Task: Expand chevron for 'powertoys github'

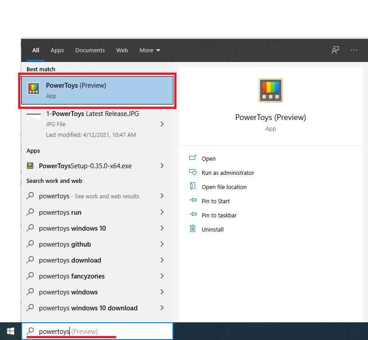Action: click(x=162, y=244)
